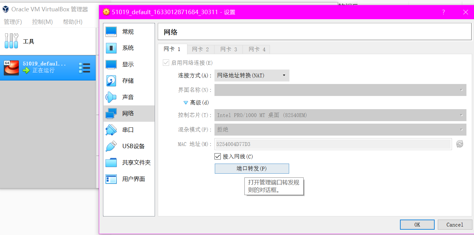Image resolution: width=474 pixels, height=235 pixels.
Task: Toggle the 启用网络连接 checkbox
Action: coord(166,63)
